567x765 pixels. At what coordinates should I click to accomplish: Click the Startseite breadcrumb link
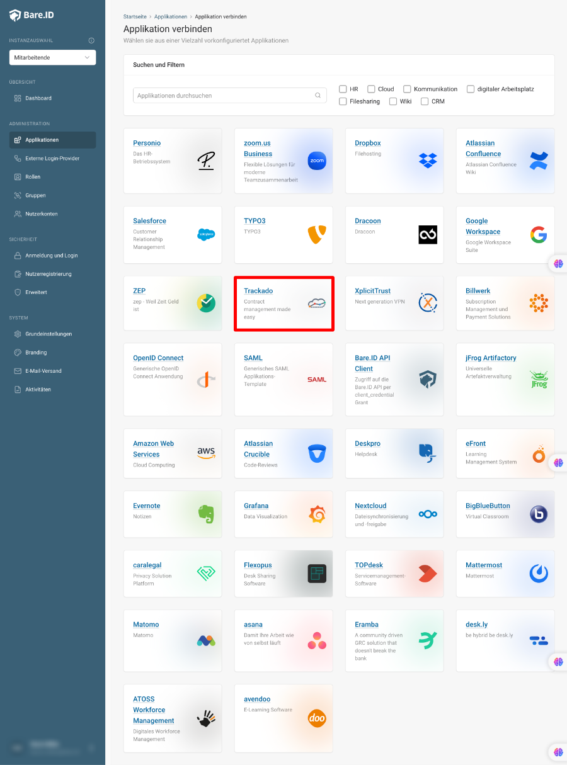click(x=135, y=16)
